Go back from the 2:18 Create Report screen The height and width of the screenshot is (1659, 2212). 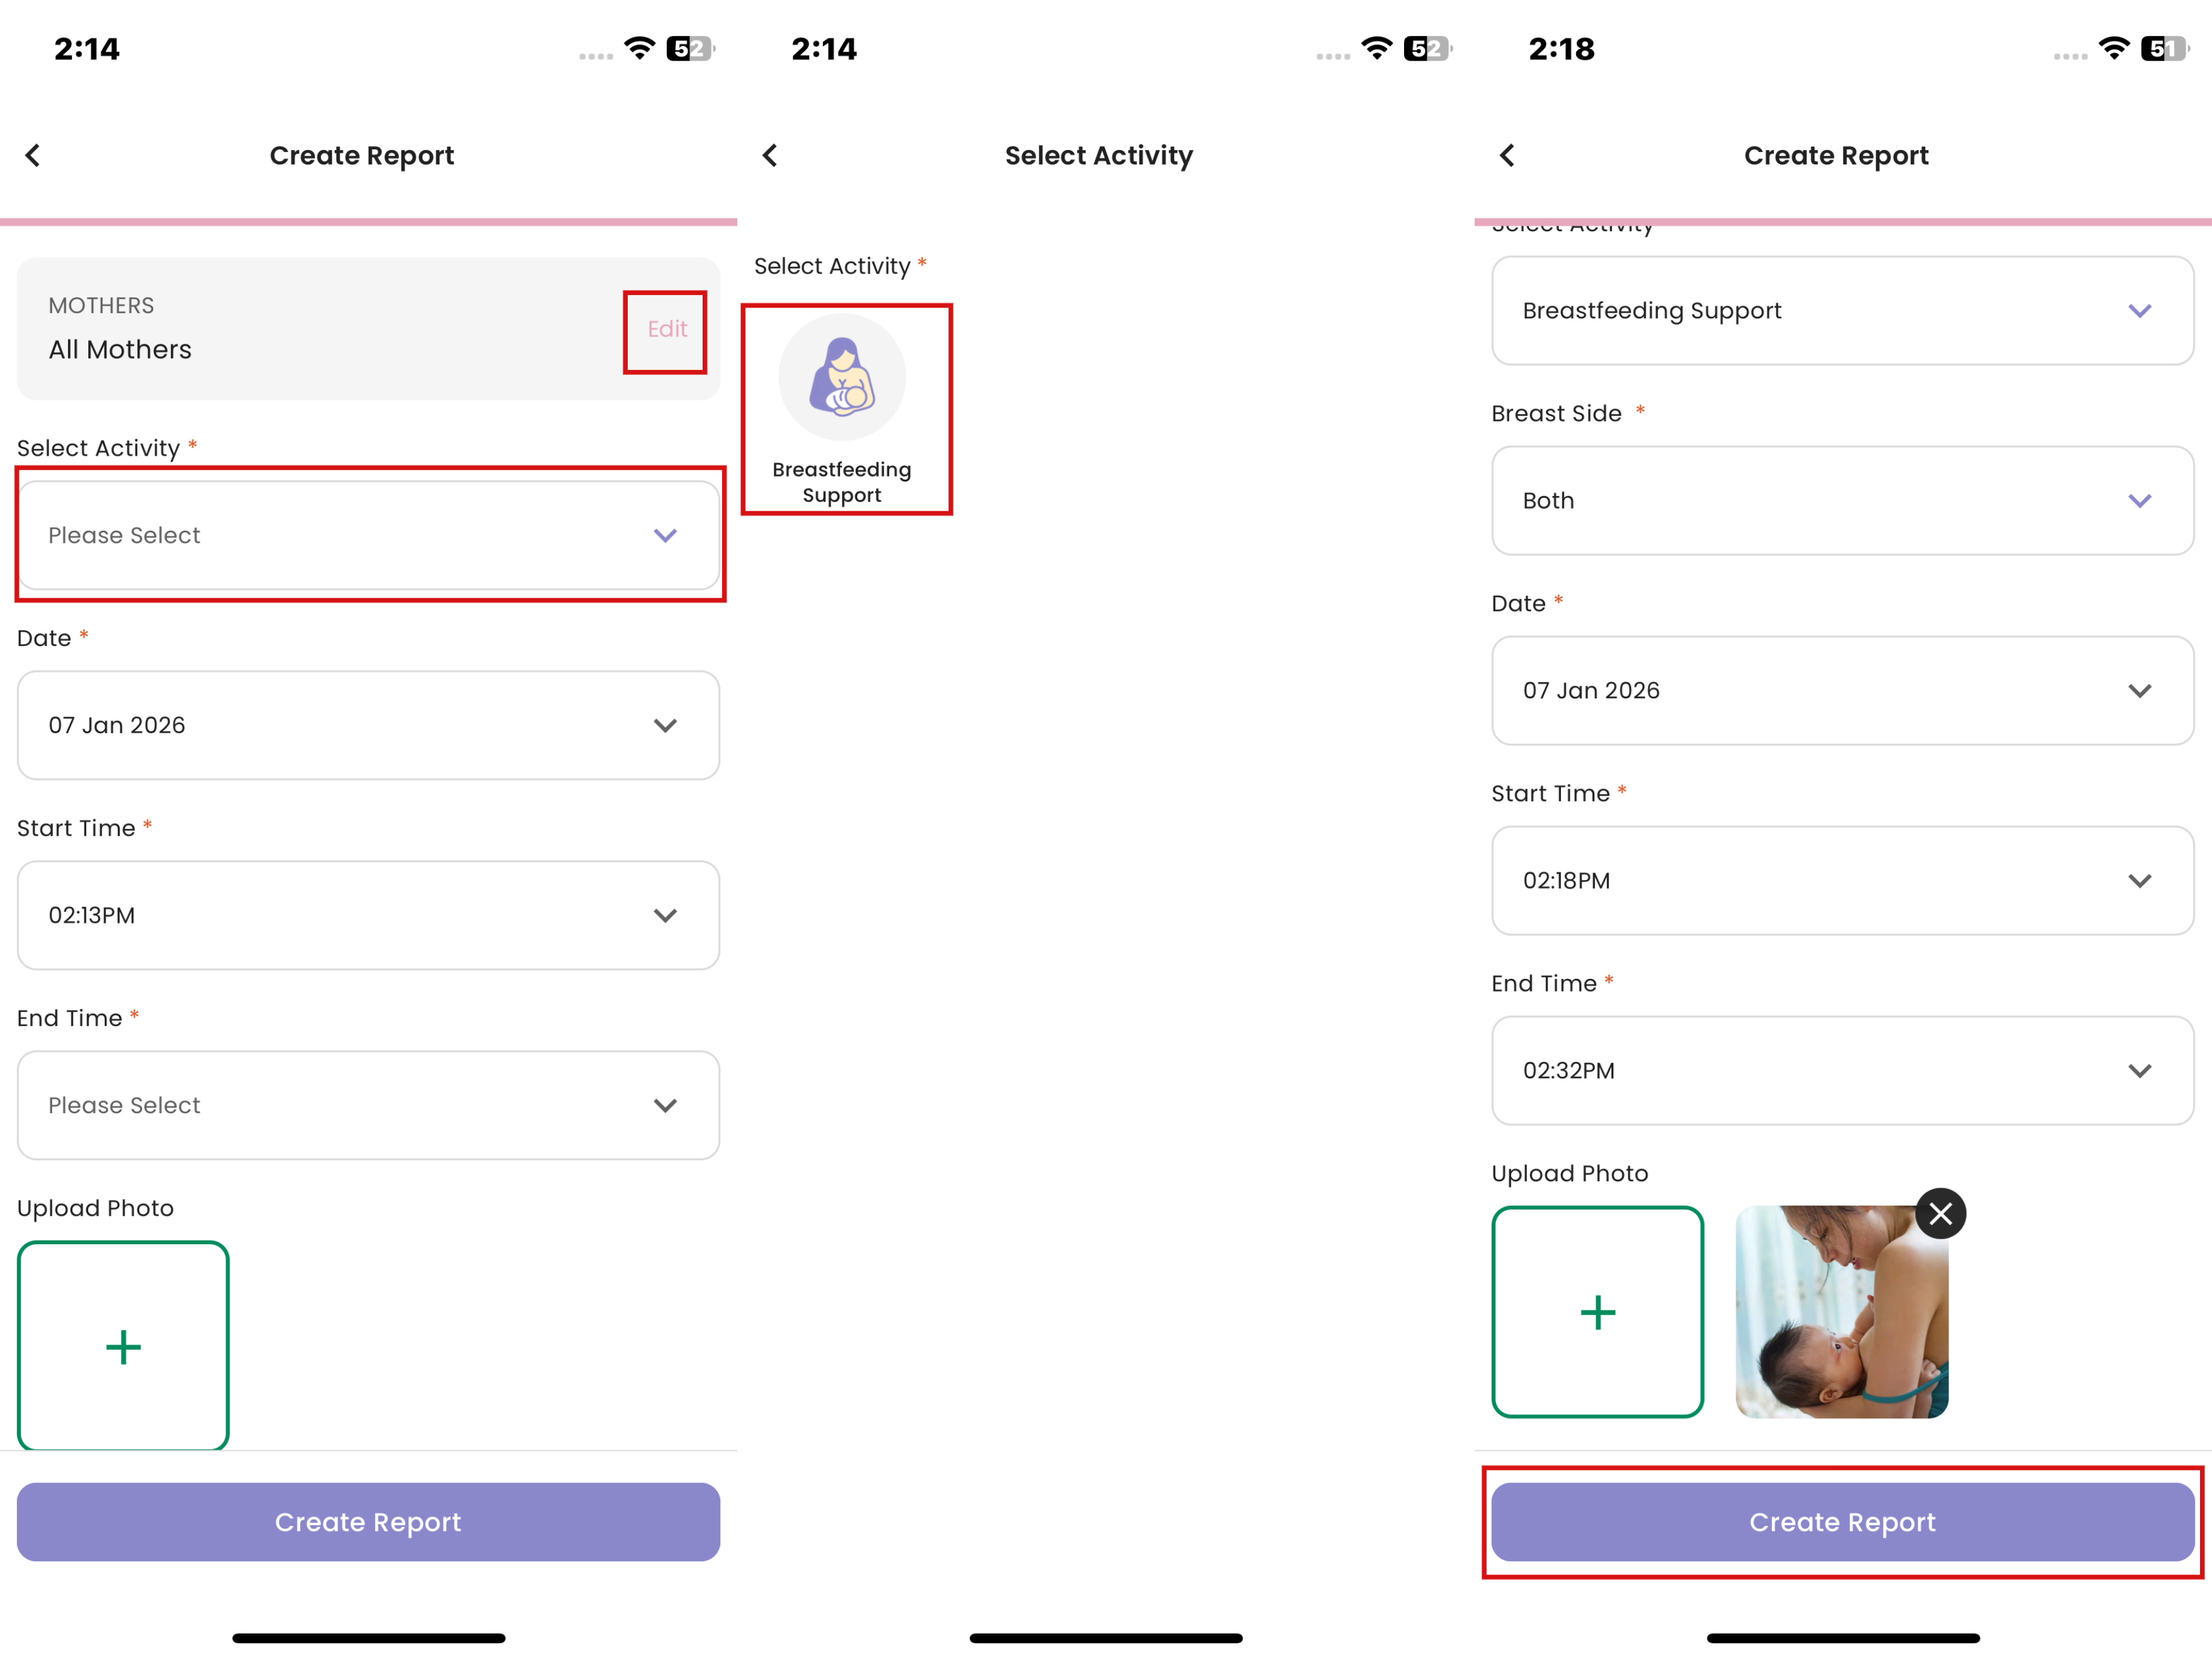tap(1507, 156)
